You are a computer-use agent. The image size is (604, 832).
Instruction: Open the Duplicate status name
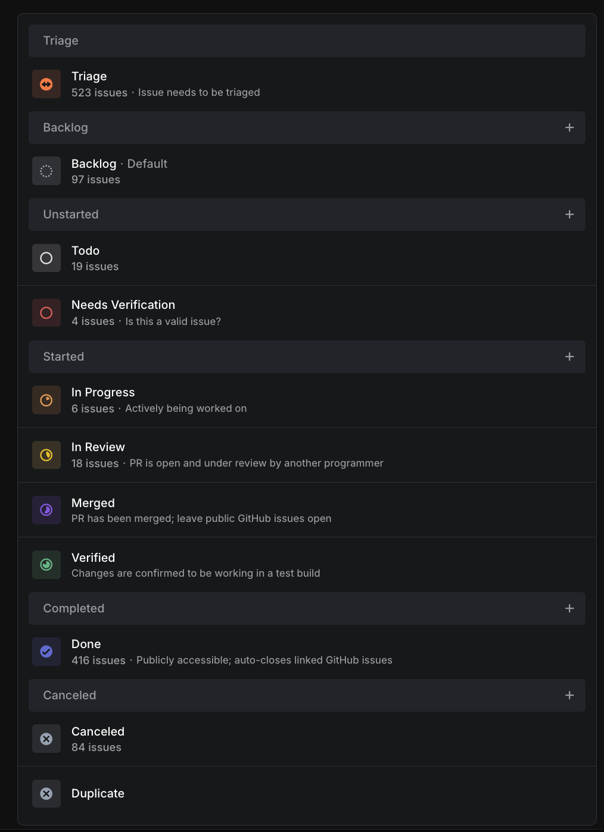pos(98,793)
